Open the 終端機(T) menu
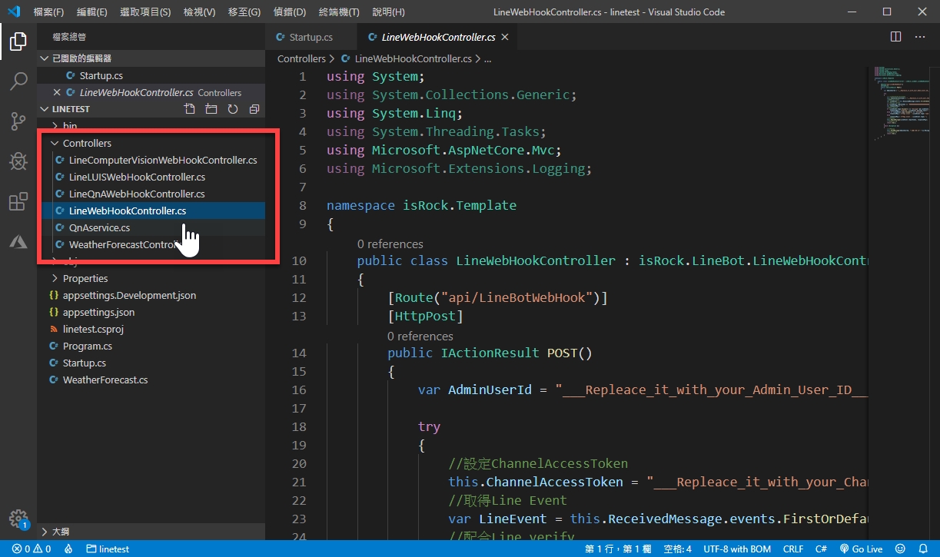Viewport: 940px width, 557px height. [x=338, y=12]
